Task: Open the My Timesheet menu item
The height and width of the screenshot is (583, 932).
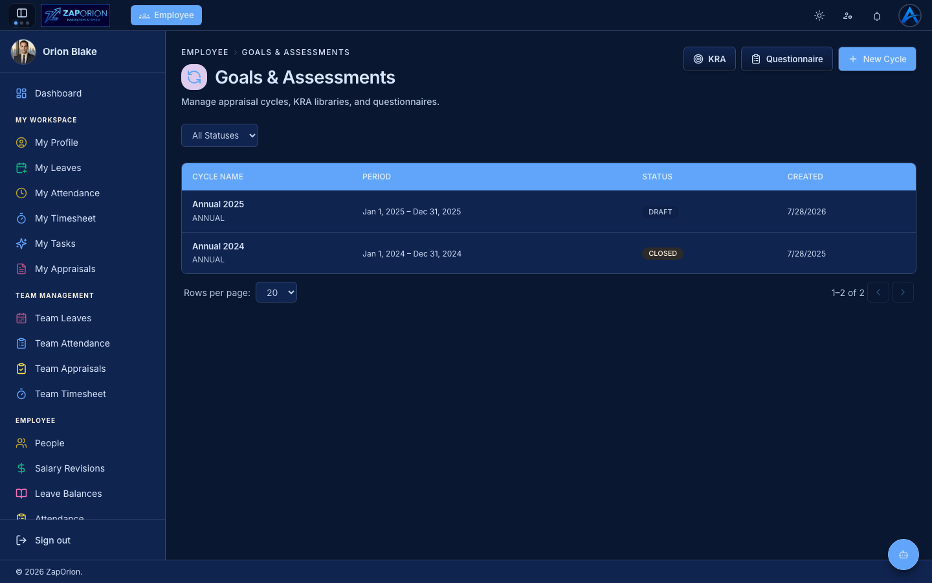Action: click(83, 218)
